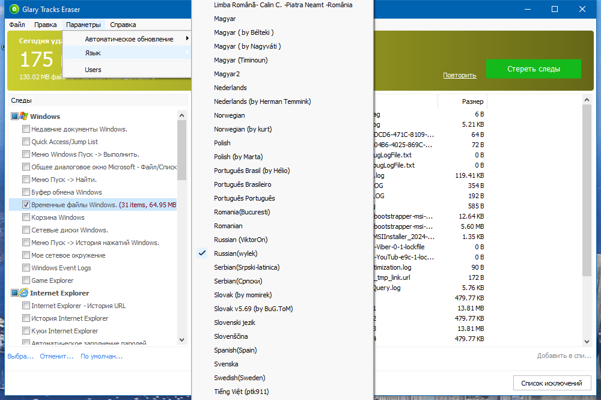Enable the 'История Internet Explorer' checkbox

coord(26,318)
